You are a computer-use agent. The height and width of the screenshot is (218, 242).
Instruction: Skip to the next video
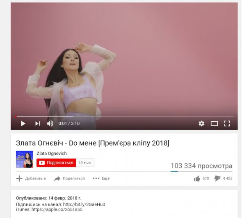[x=37, y=123]
